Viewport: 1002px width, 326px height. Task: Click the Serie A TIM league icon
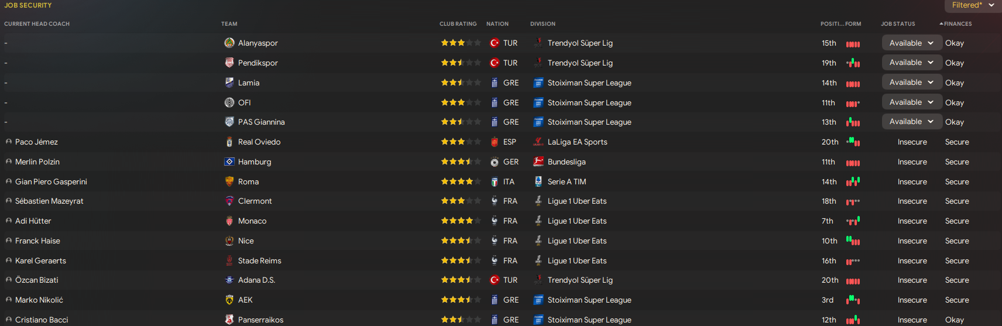538,181
